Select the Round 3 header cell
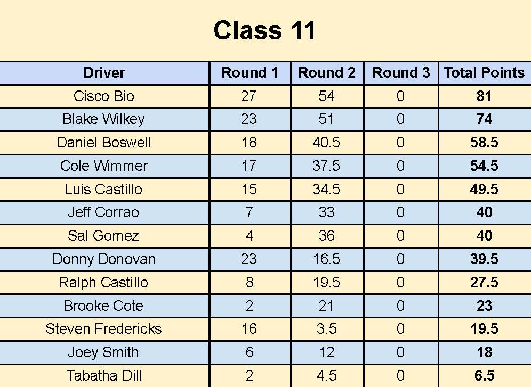Viewport: 531px width, 387px height. [401, 73]
